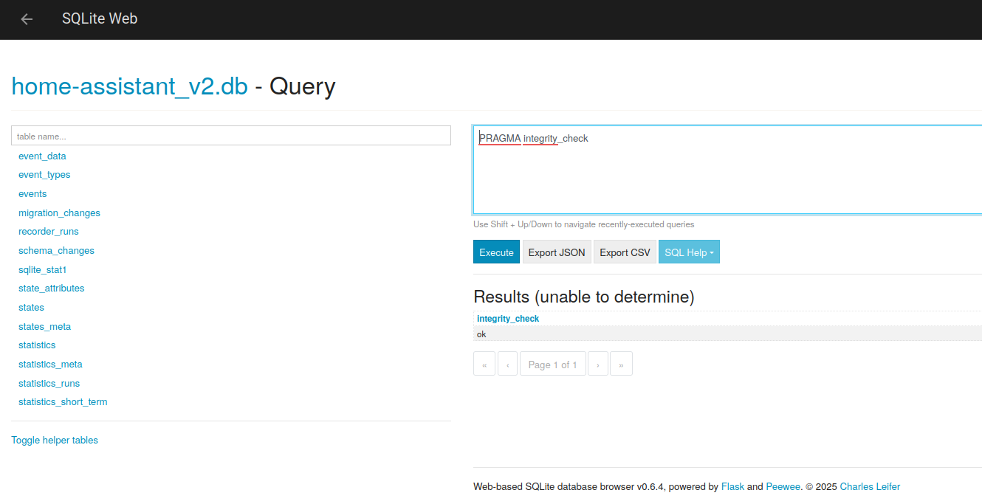Export results as CSV
Image resolution: width=982 pixels, height=504 pixels.
625,252
